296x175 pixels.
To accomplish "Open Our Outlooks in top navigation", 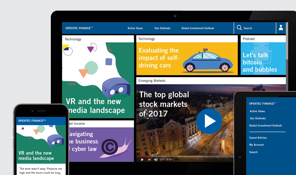I will tap(162, 28).
